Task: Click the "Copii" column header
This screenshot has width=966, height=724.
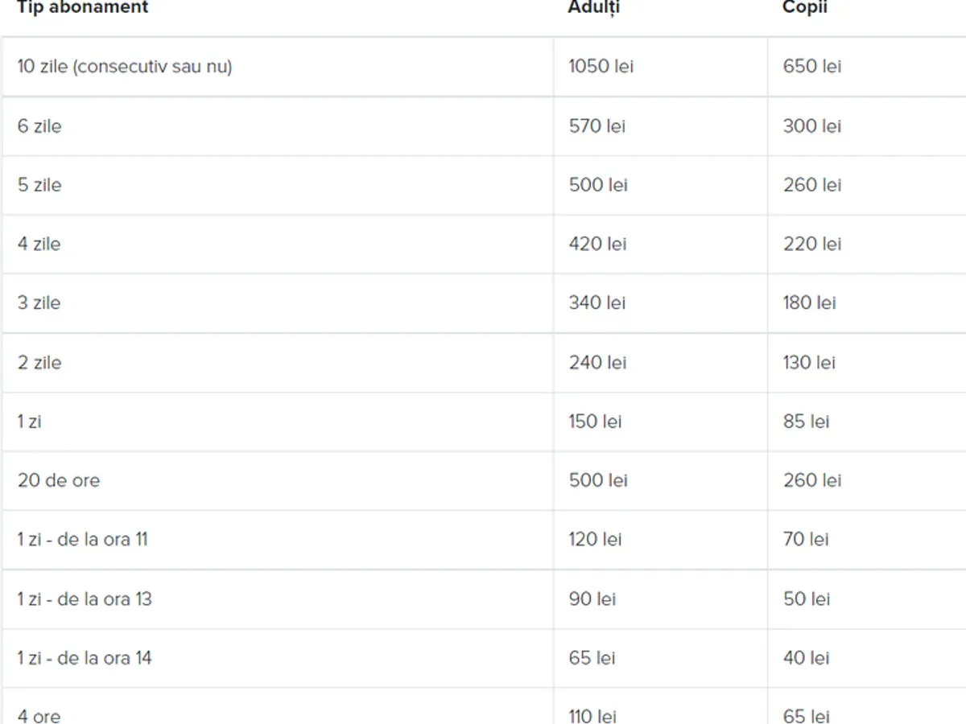Action: pos(805,7)
